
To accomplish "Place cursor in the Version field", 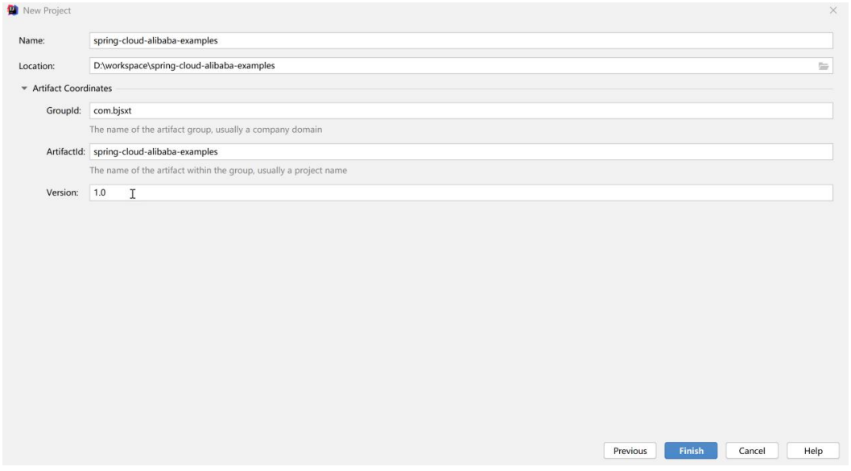I will [461, 192].
